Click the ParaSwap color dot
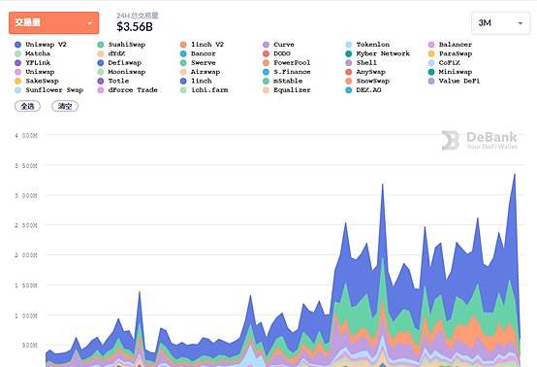The width and height of the screenshot is (537, 367). click(431, 53)
